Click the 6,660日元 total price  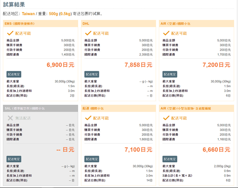[216, 150]
